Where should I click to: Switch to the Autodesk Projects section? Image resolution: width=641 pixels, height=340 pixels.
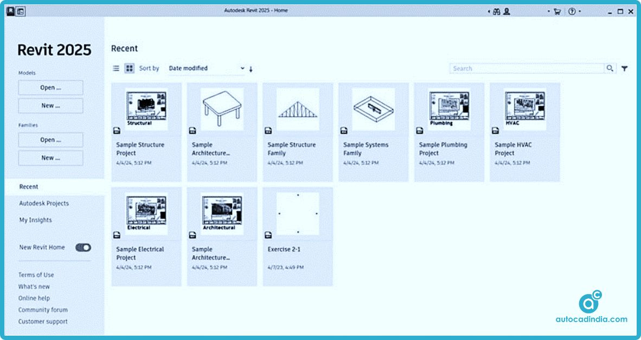coord(43,203)
